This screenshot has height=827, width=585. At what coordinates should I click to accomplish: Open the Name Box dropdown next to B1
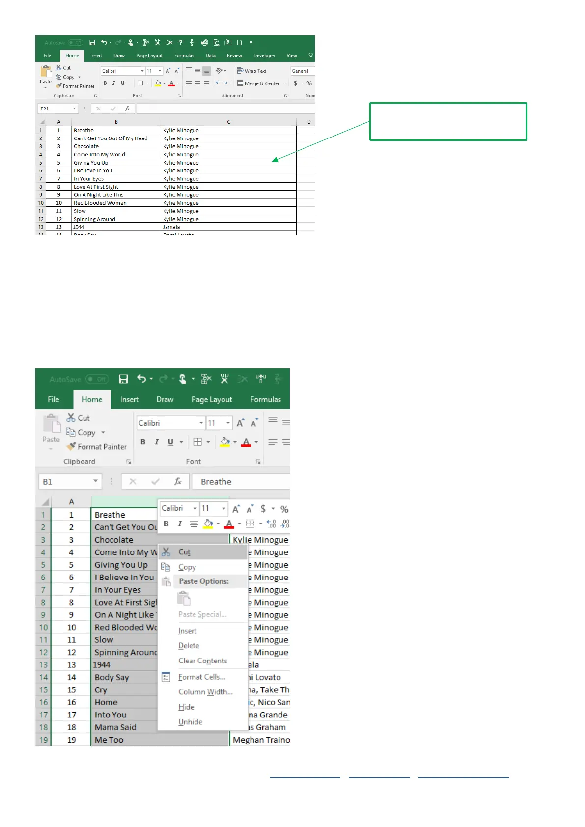coord(95,481)
